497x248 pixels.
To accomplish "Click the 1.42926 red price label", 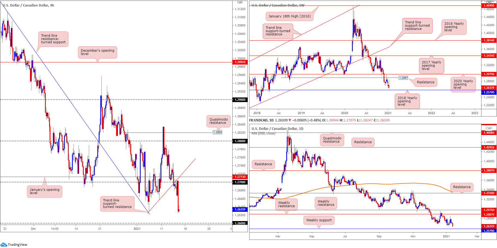I will click(x=489, y=147).
